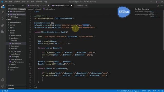Viewport: 164px width, 92px height.
Task: Click the feedback icon in status bar
Action: (159, 91)
